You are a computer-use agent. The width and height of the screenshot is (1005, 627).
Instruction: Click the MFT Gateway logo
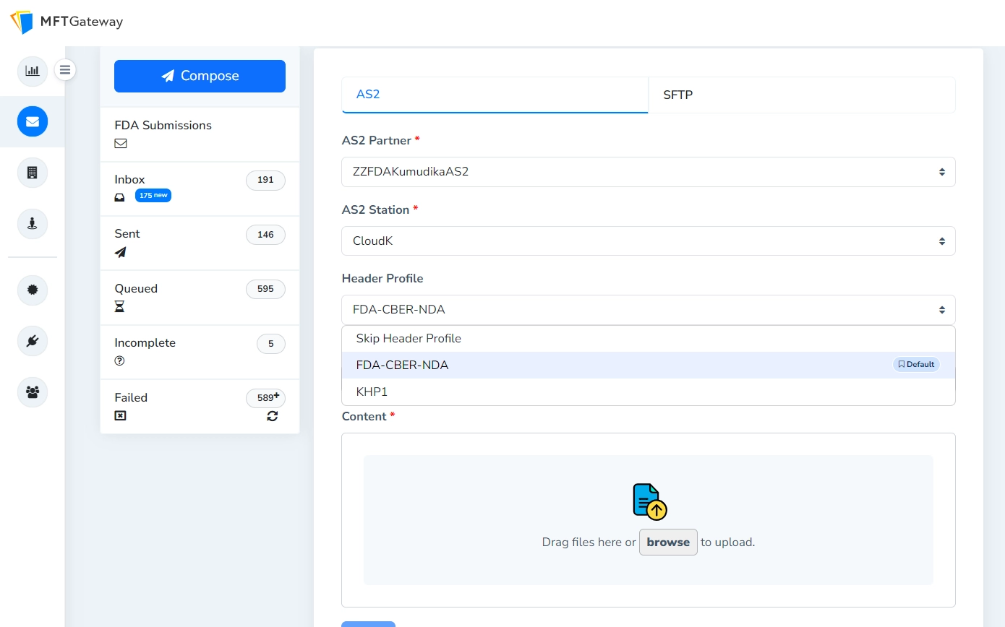(x=65, y=22)
